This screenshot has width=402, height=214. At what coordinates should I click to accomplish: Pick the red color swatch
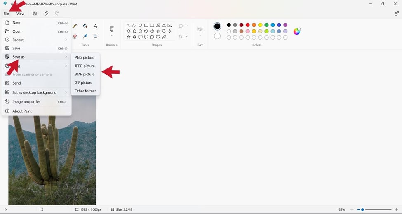248,25
